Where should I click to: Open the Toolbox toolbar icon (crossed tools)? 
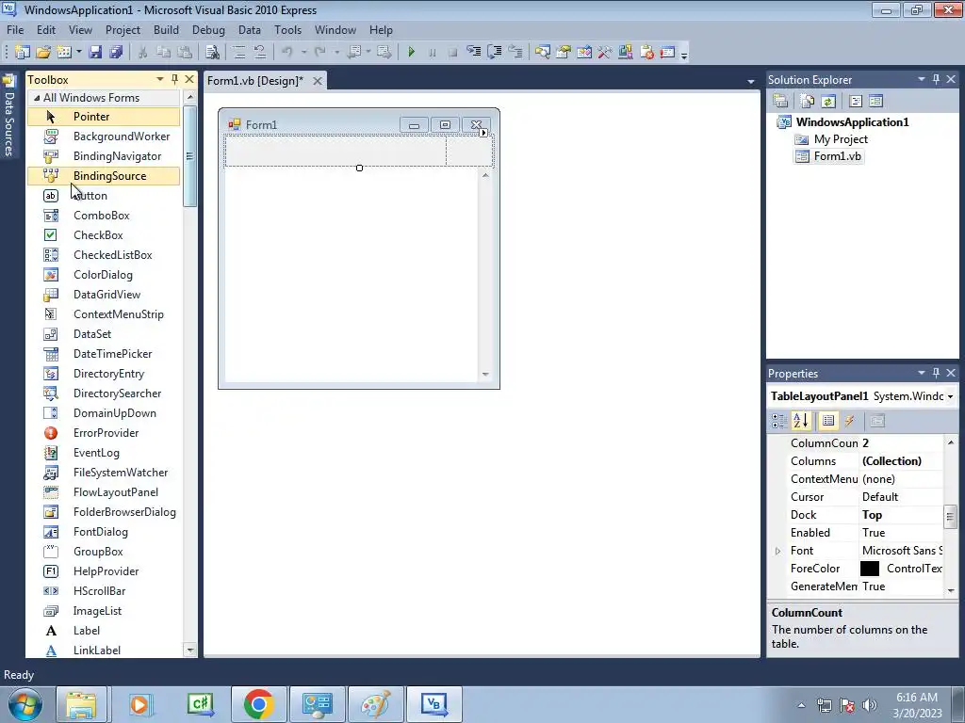[604, 53]
